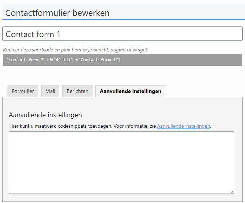Open the Formulier tab
Viewport: 245px width, 203px height.
click(x=23, y=91)
